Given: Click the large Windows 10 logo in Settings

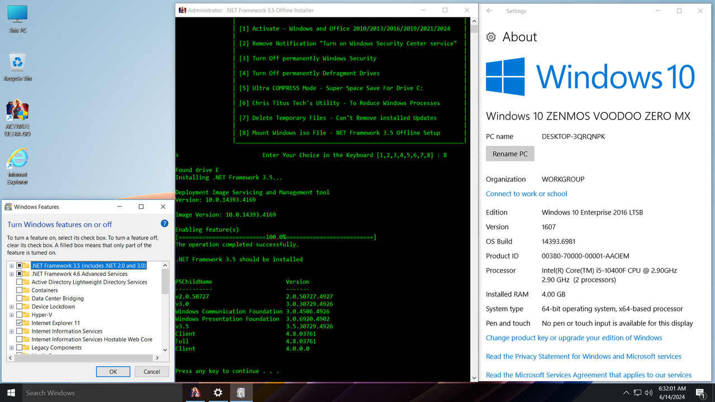Looking at the screenshot, I should pyautogui.click(x=590, y=76).
